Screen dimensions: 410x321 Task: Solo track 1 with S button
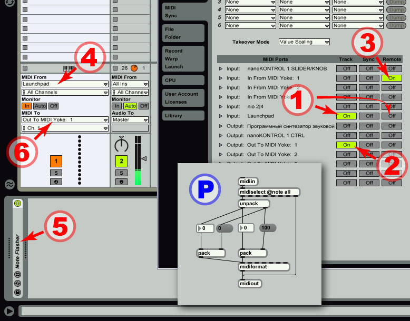pos(56,173)
